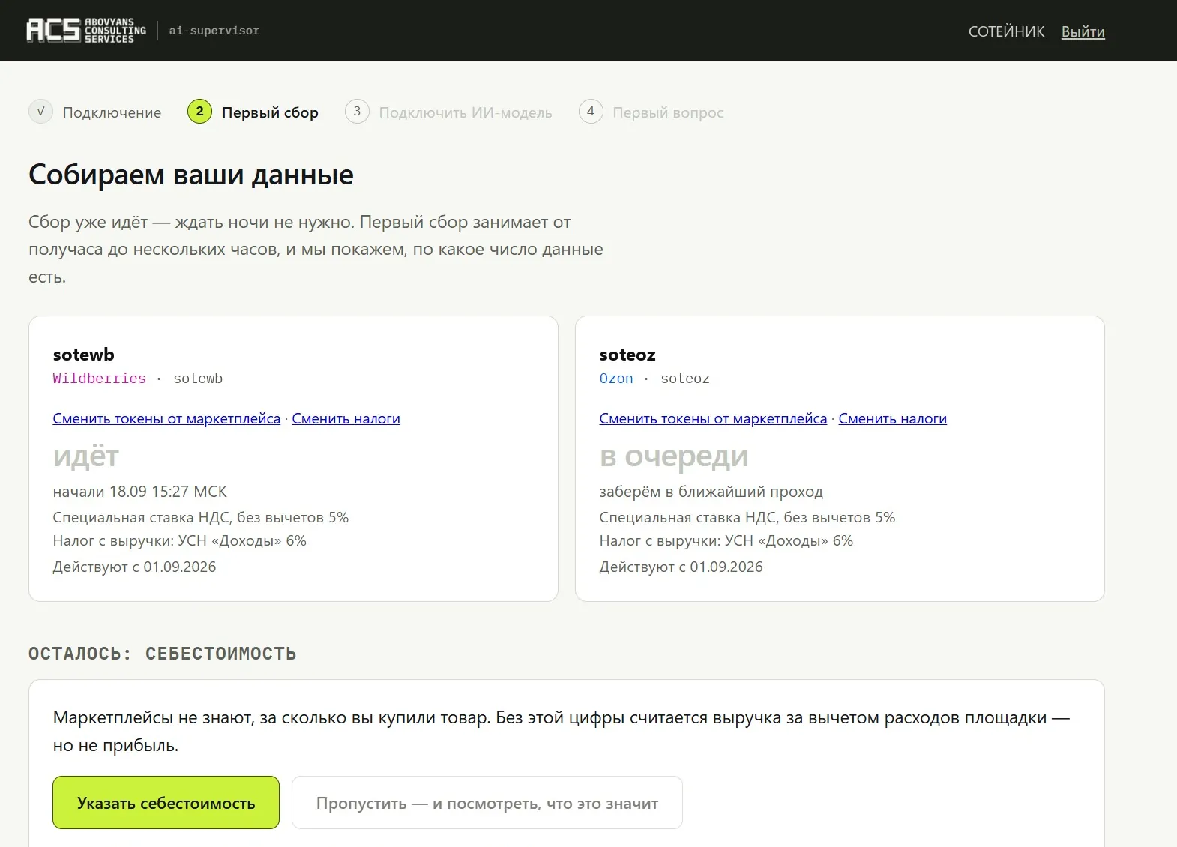
Task: Click the в очереди status on soteoz card
Action: 674,456
